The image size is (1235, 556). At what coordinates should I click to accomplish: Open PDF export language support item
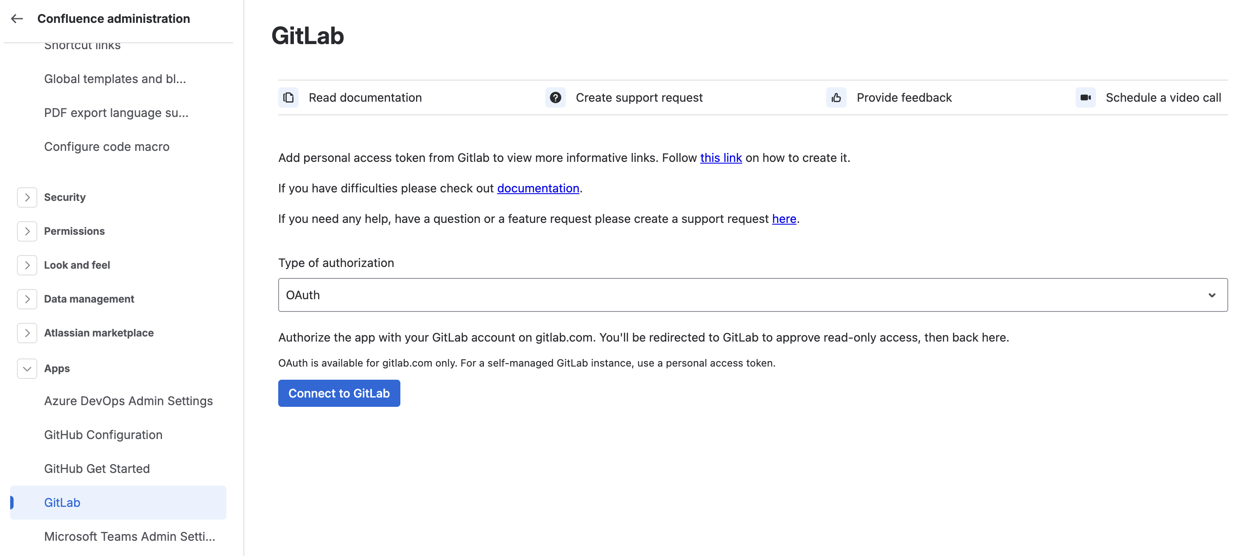(117, 113)
